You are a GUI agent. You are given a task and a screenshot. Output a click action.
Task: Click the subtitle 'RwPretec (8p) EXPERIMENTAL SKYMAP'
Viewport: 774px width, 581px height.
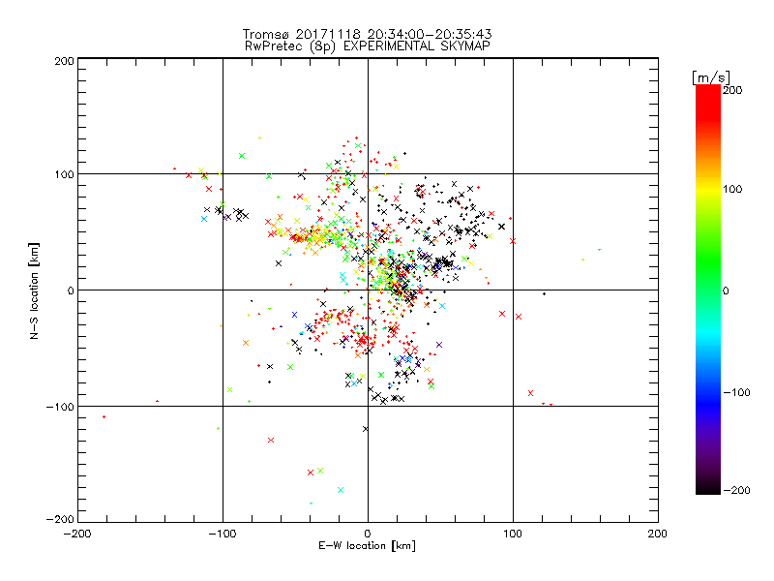(x=368, y=46)
